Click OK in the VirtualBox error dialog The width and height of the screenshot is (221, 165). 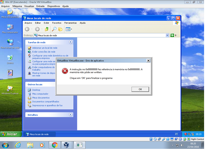click(140, 89)
